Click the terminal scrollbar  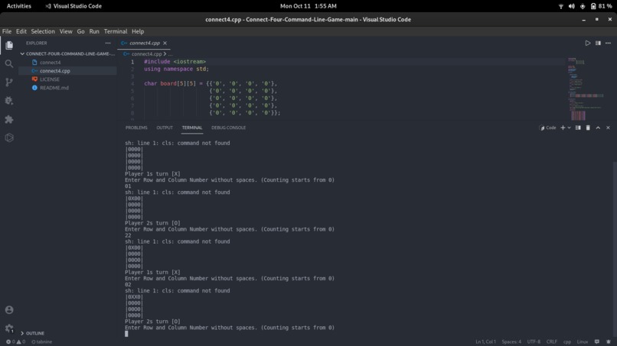tap(615, 247)
